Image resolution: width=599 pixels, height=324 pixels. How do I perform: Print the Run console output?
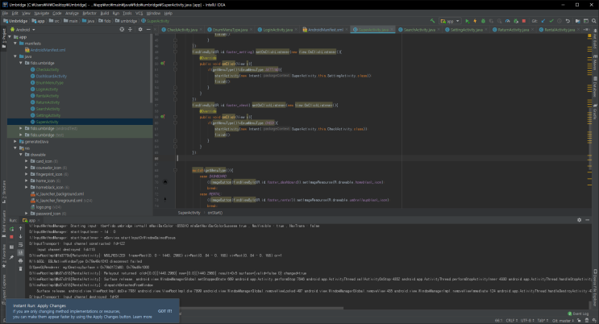pos(21,261)
